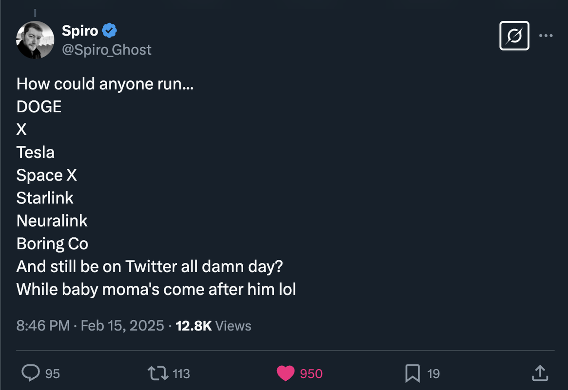
Task: Click the 95 replies count
Action: pyautogui.click(x=53, y=373)
